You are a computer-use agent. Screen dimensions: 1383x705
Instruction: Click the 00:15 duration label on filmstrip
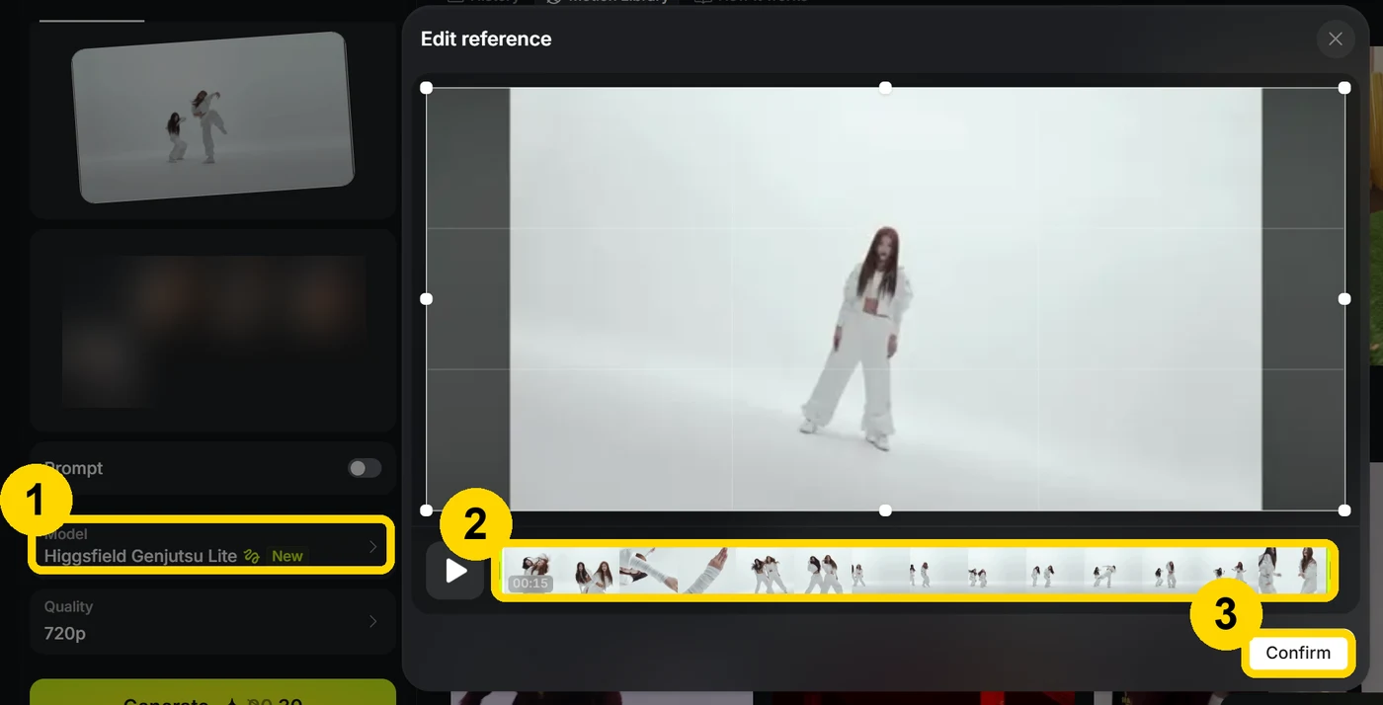click(x=529, y=584)
